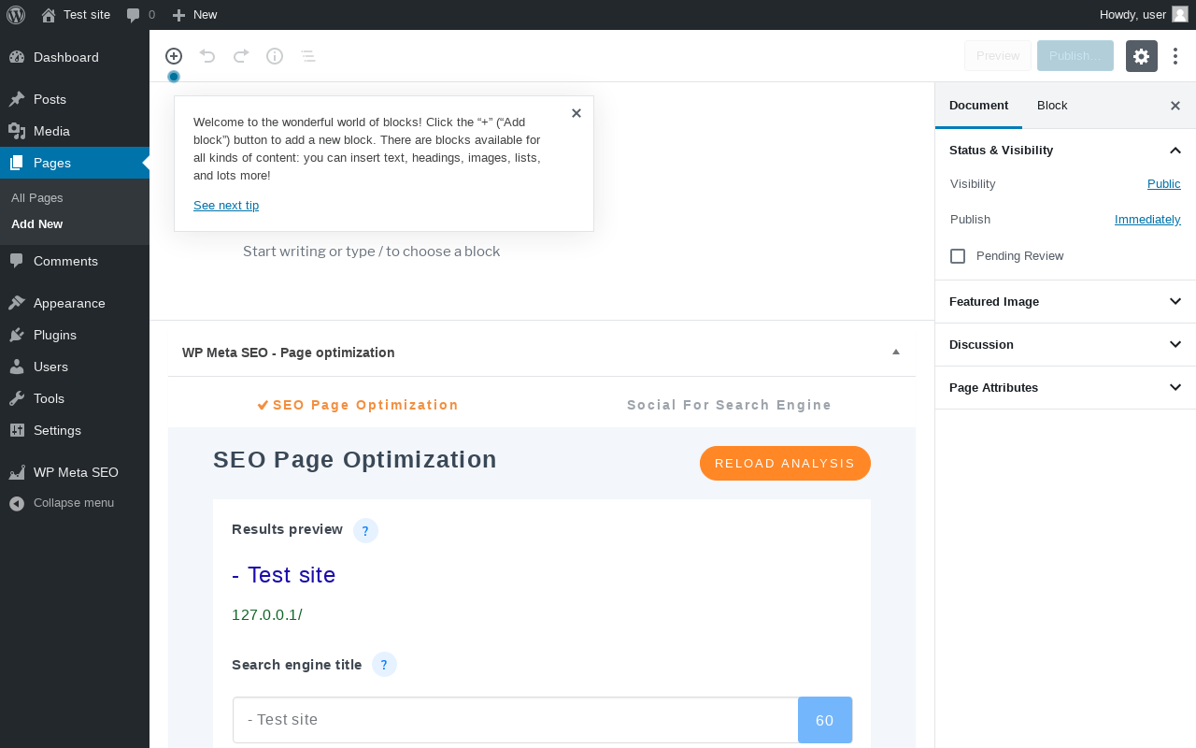Image resolution: width=1196 pixels, height=748 pixels.
Task: Click the See next tip link
Action: (226, 206)
